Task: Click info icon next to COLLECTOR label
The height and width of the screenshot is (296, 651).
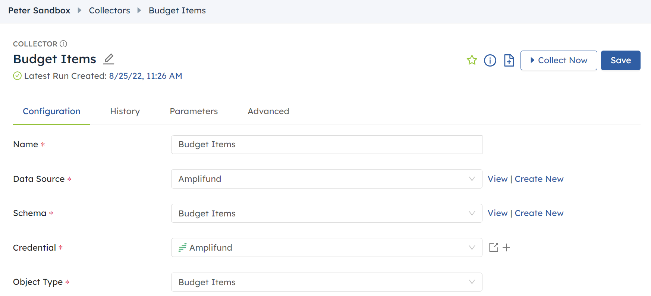Action: click(x=63, y=44)
